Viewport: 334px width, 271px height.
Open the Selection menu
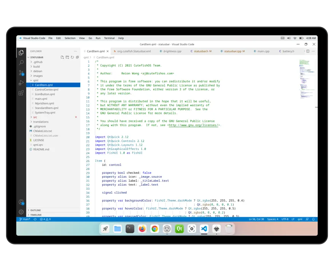(70, 38)
